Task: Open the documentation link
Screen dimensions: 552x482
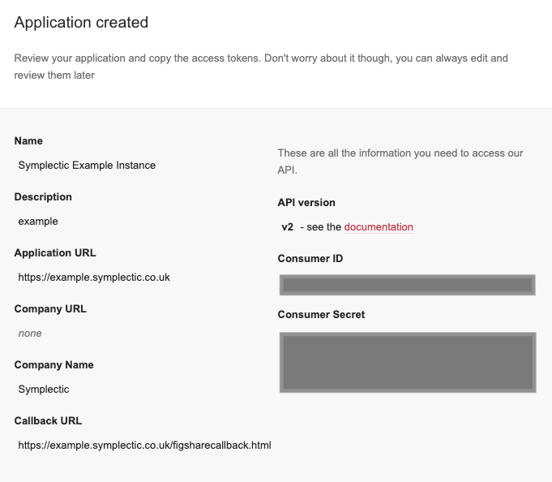Action: (x=379, y=227)
